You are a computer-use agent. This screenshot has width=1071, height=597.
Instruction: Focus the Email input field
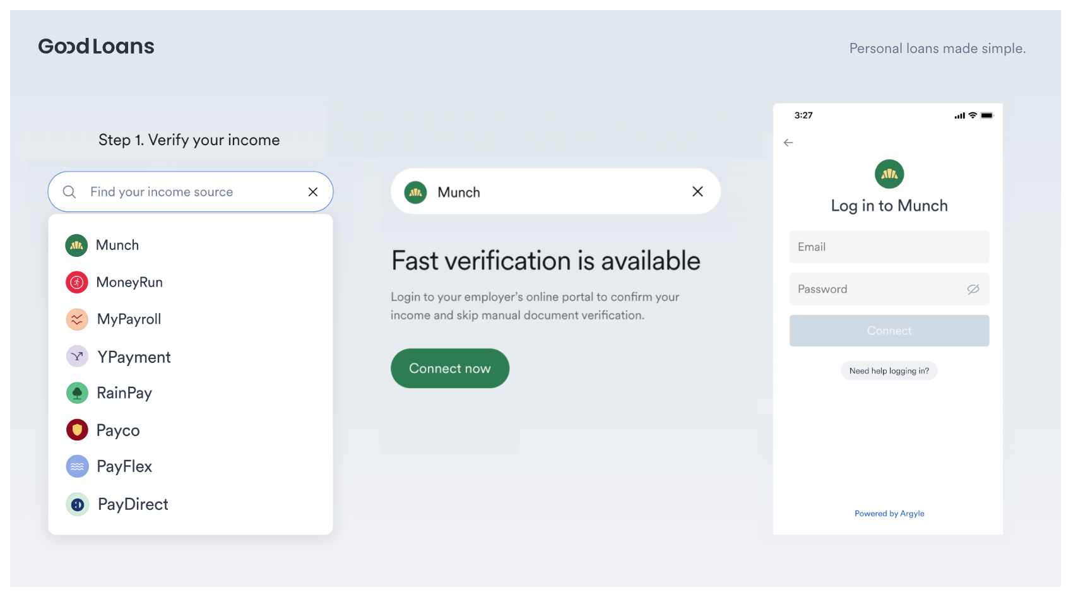point(889,247)
